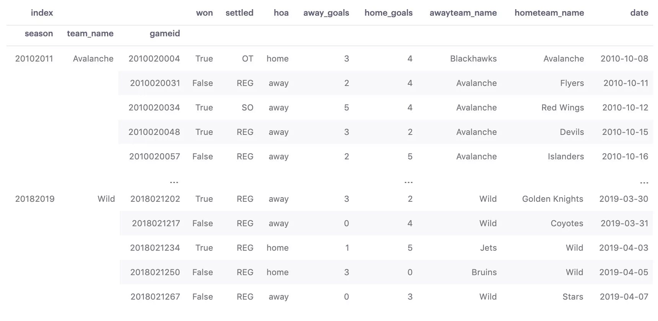This screenshot has height=321, width=658.
Task: Select season index label 20102011
Action: coord(34,59)
